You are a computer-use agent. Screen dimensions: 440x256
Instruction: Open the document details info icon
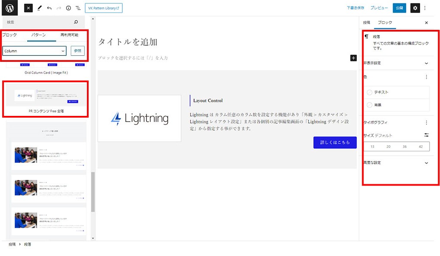tap(68, 8)
